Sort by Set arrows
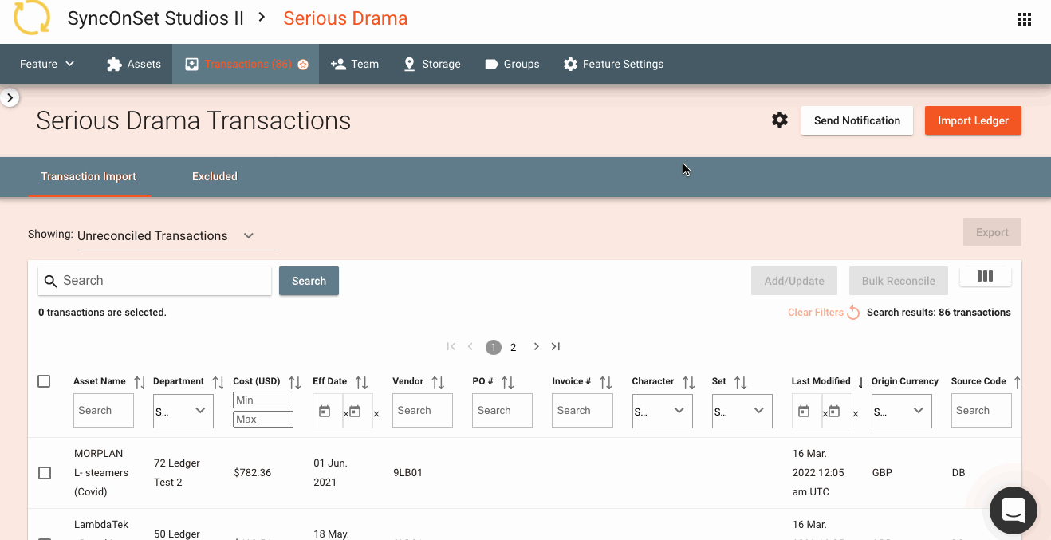1051x540 pixels. [740, 383]
